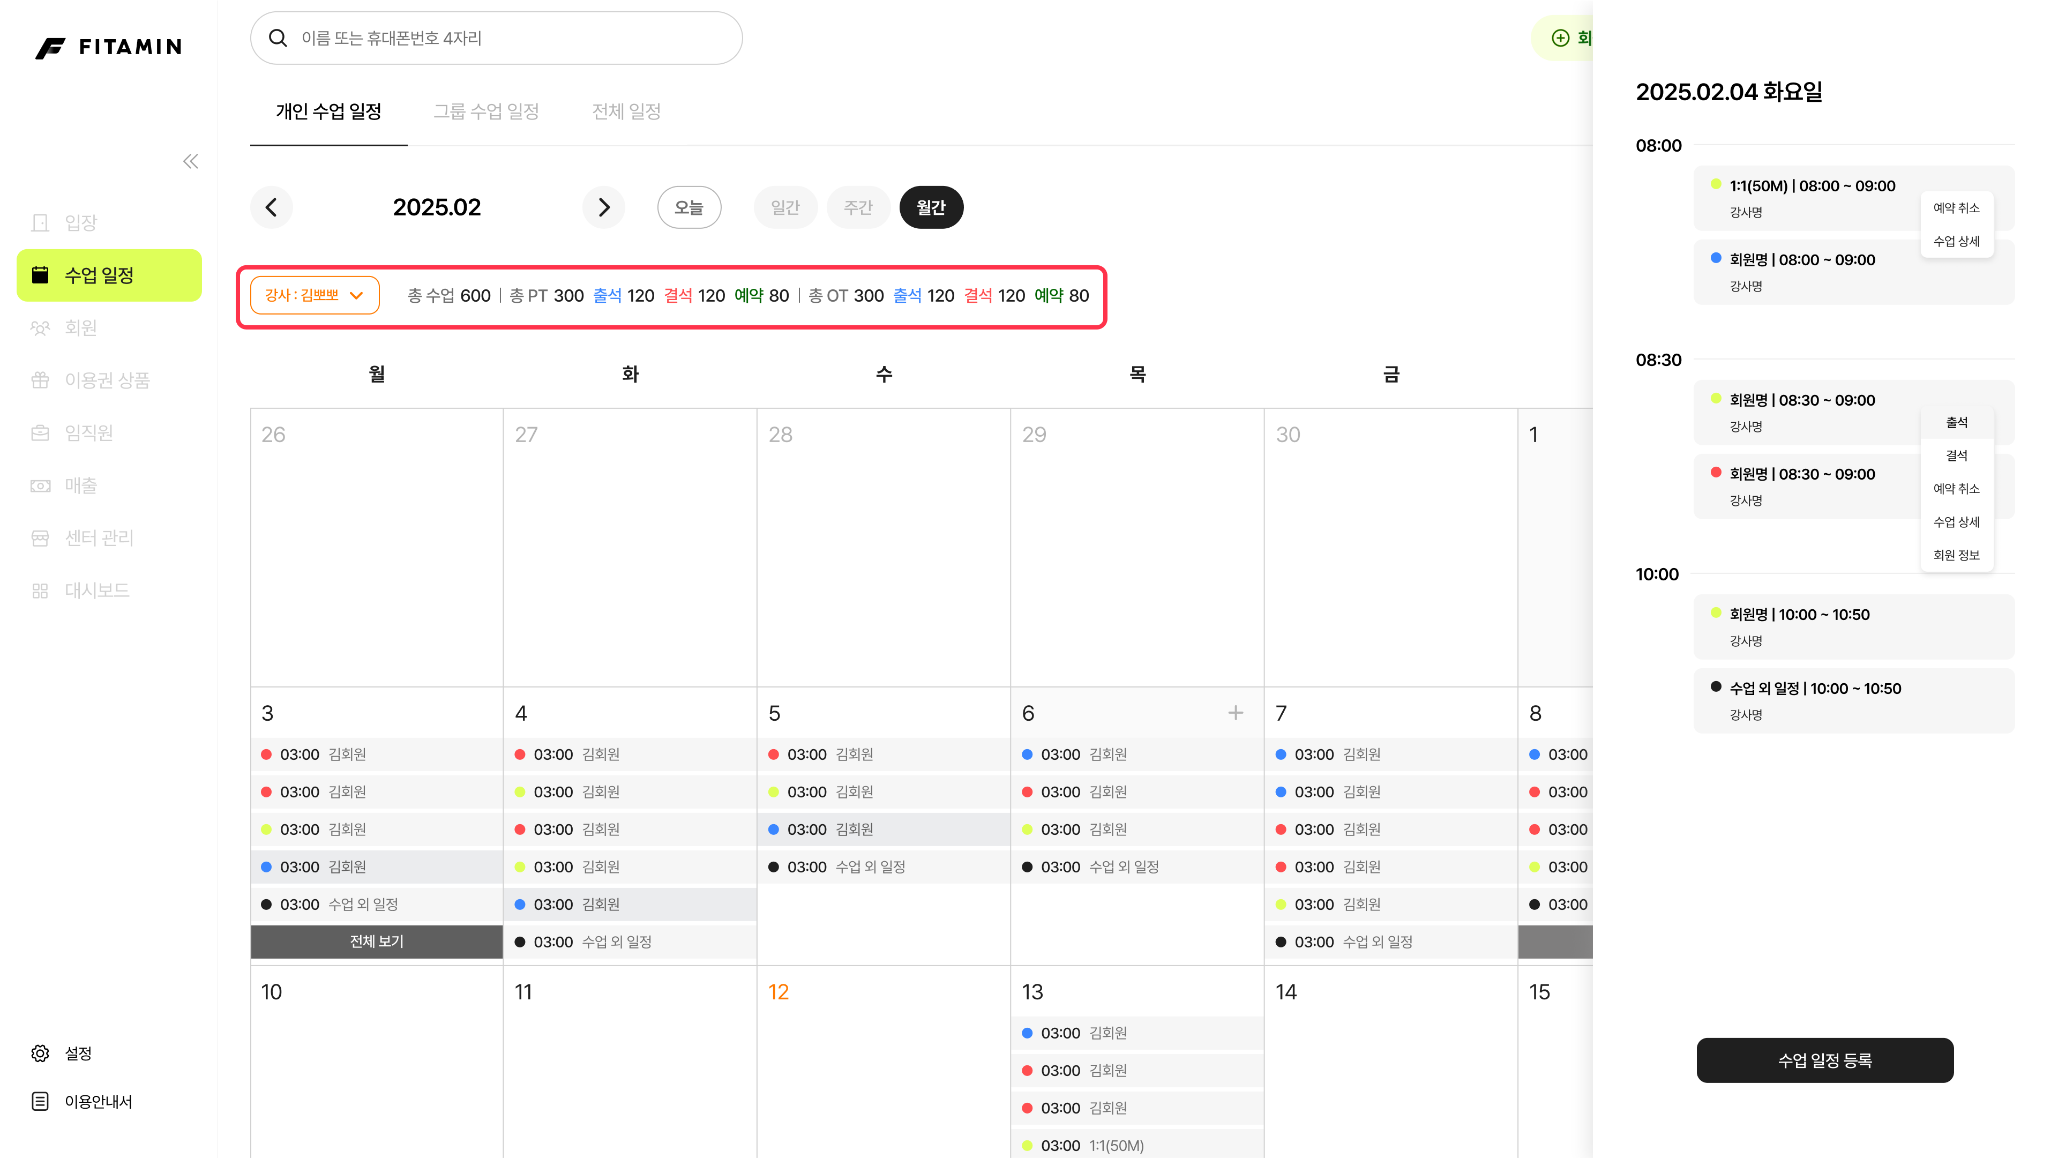The height and width of the screenshot is (1158, 2058).
Task: Click the 매출 sales icon
Action: (40, 485)
